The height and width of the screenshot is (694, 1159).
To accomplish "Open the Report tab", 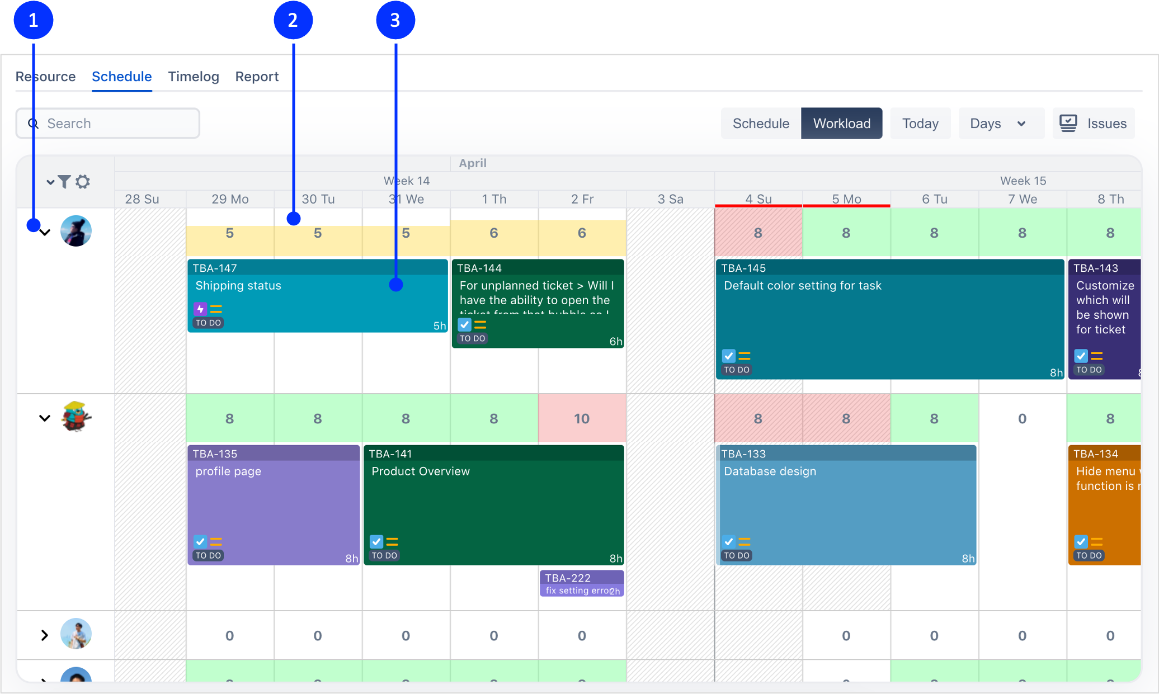I will coord(257,77).
